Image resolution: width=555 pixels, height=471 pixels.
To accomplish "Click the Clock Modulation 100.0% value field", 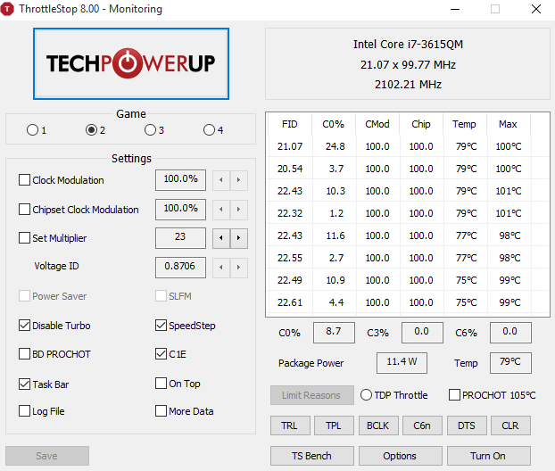I will coord(180,180).
